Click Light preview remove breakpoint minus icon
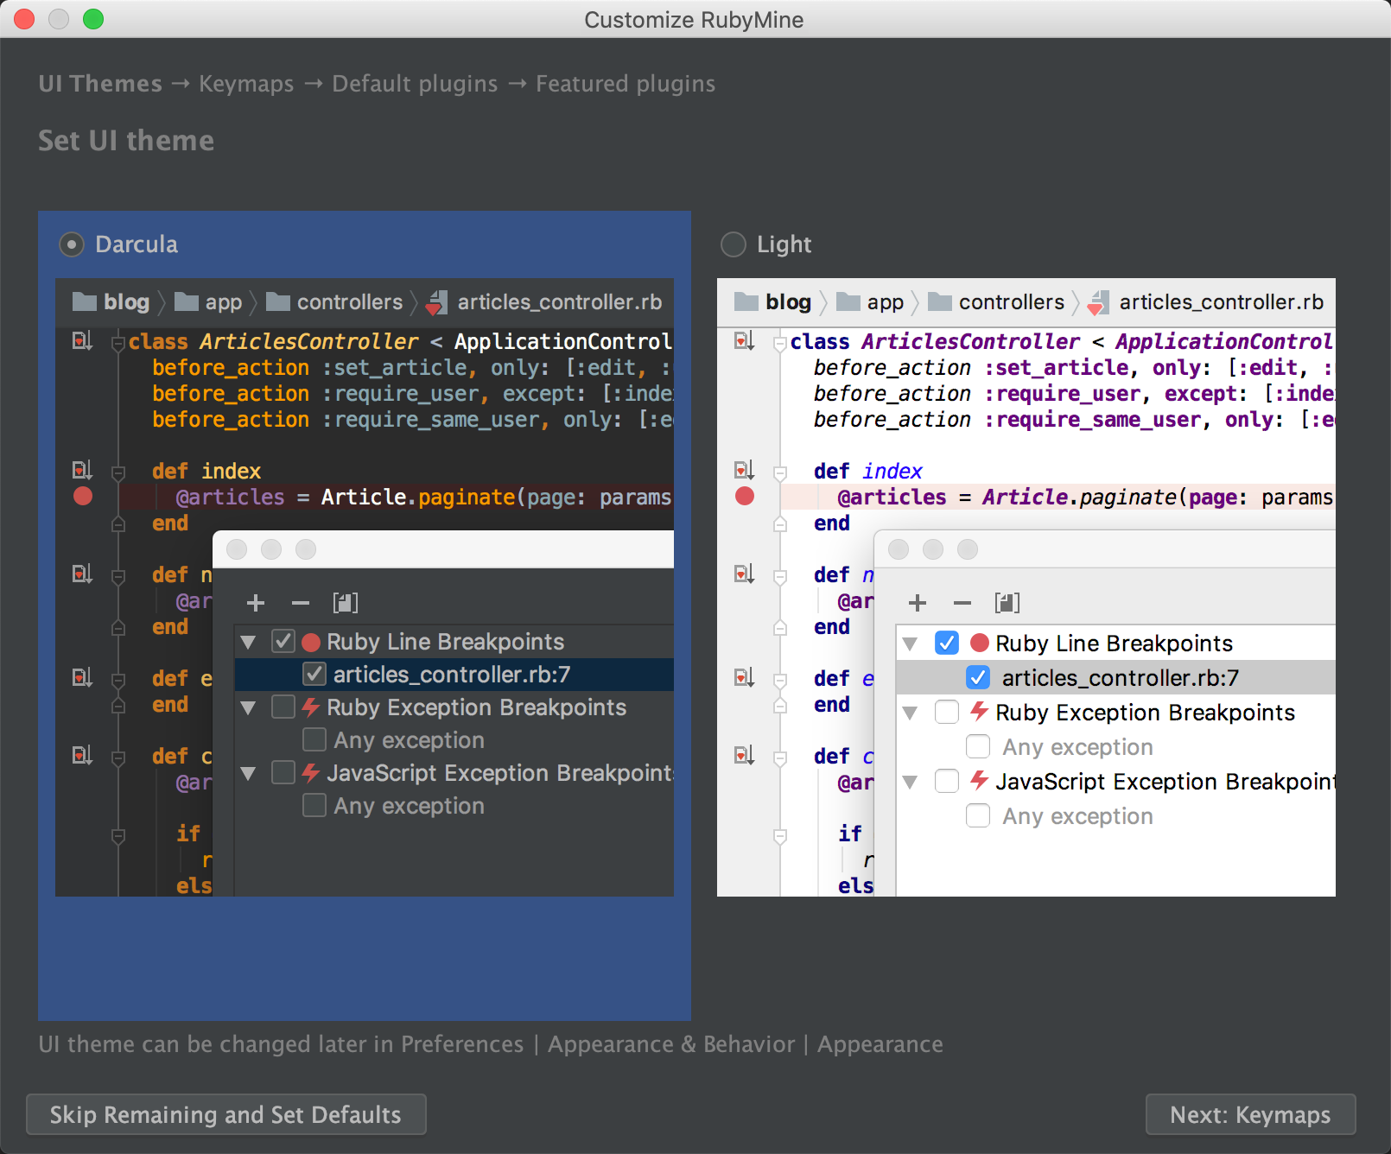 point(962,603)
